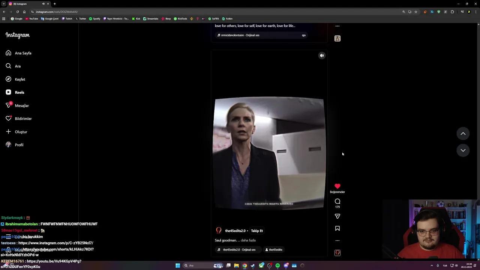Image resolution: width=480 pixels, height=270 pixels.
Task: Open zoom control in address bar
Action: pyautogui.click(x=404, y=12)
